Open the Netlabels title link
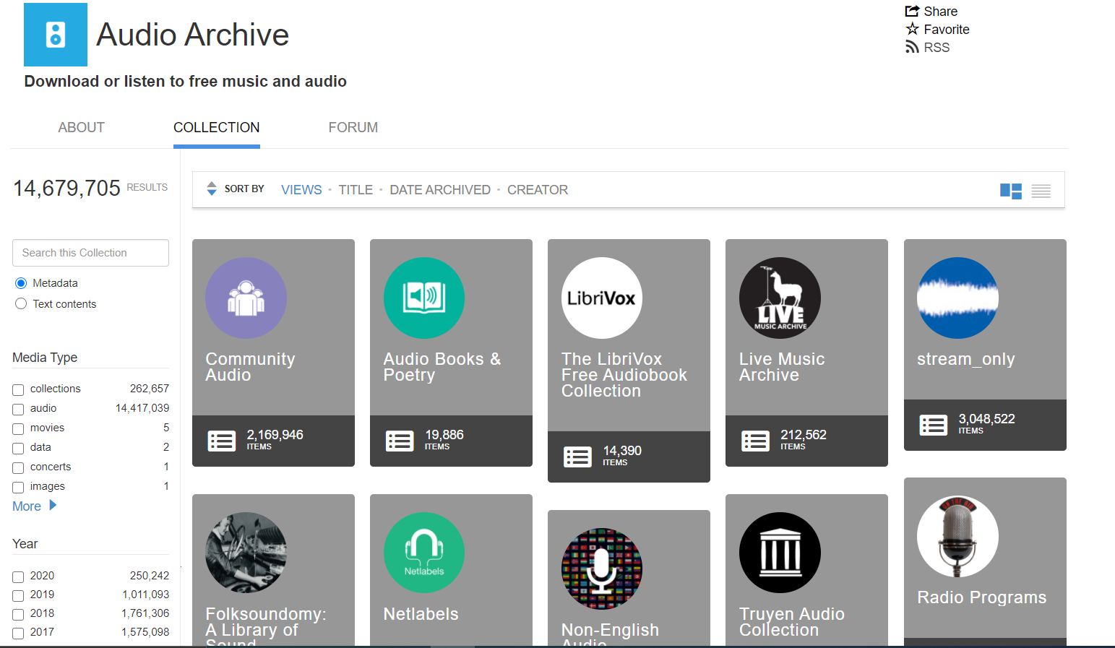Image resolution: width=1115 pixels, height=648 pixels. 421,614
